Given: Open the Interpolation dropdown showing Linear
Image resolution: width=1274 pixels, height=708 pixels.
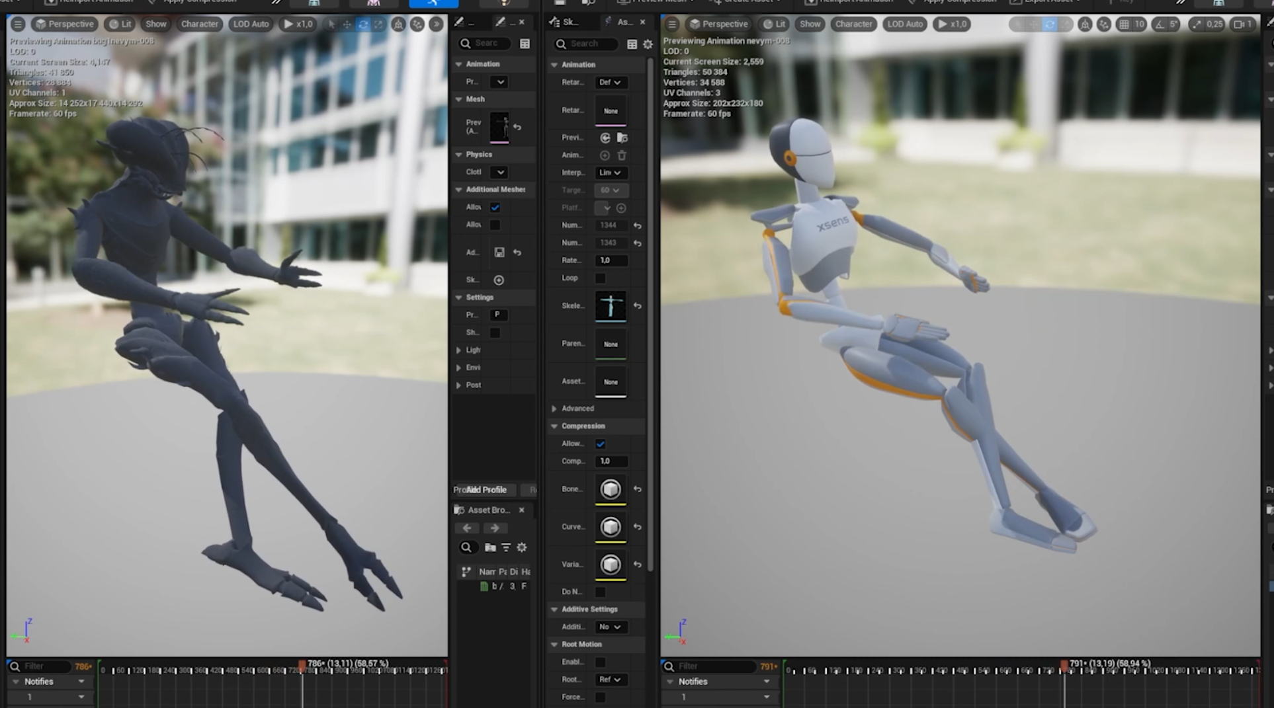Looking at the screenshot, I should (x=611, y=173).
